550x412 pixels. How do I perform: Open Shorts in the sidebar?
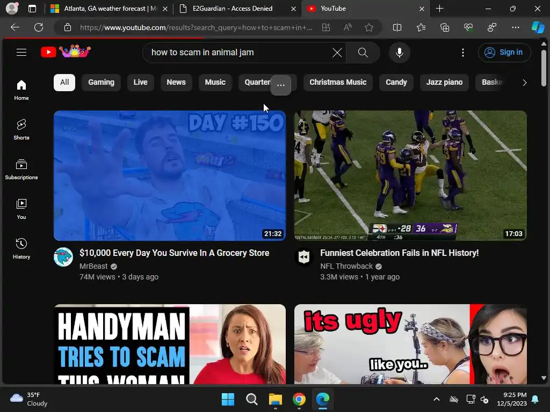pos(21,130)
